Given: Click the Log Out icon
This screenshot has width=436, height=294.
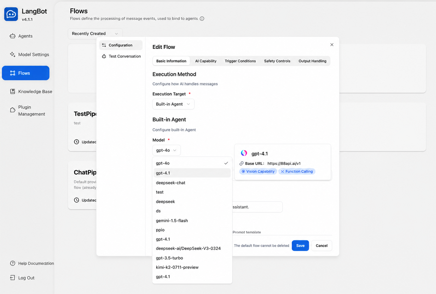Looking at the screenshot, I should click(x=13, y=277).
